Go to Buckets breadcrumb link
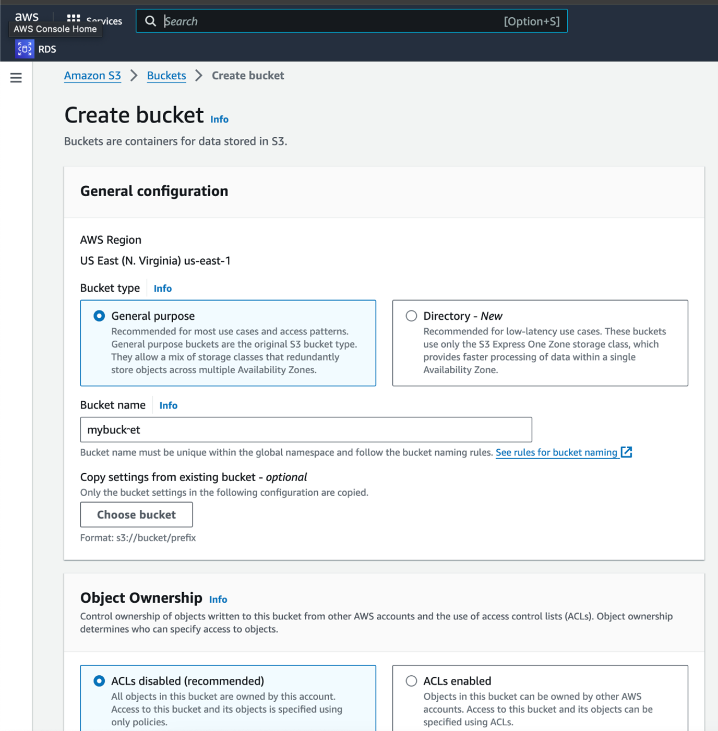 [166, 76]
